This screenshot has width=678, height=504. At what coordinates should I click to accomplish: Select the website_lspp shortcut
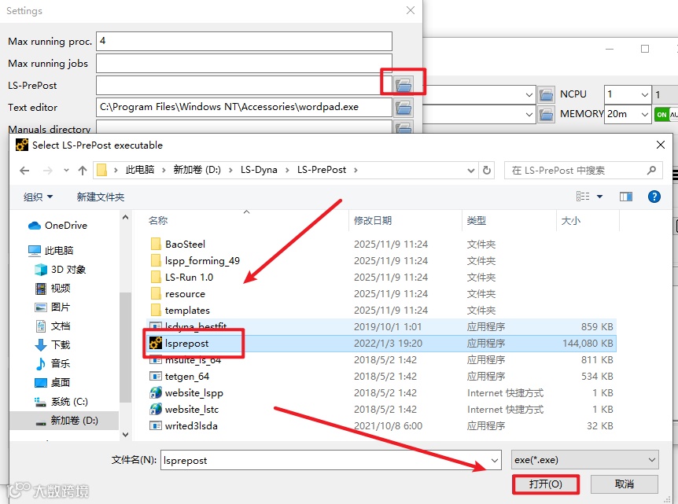tap(193, 393)
